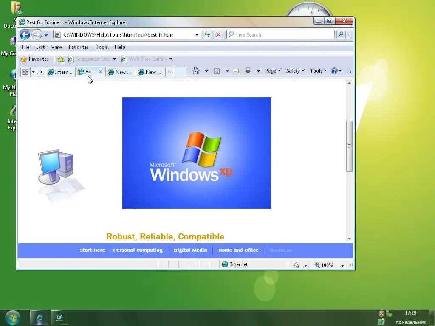Click the Home house icon
The image size is (435, 326).
(x=196, y=71)
